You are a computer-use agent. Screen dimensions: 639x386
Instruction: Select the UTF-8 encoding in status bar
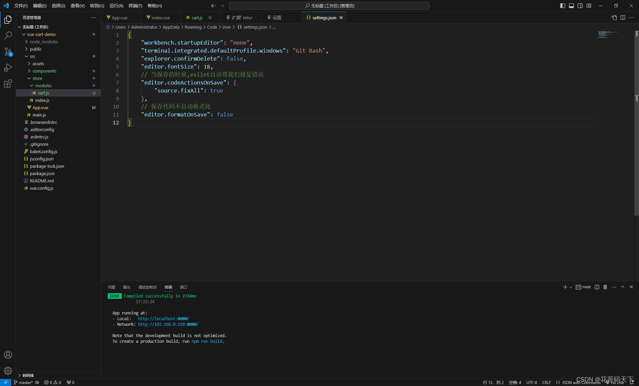(x=532, y=382)
